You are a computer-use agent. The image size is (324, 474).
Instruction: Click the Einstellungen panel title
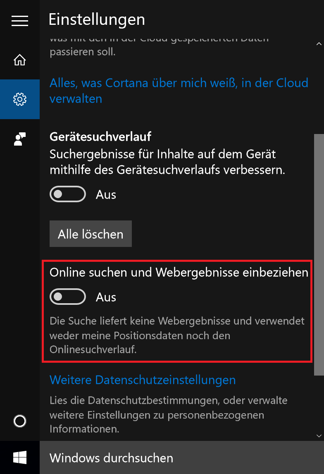97,19
